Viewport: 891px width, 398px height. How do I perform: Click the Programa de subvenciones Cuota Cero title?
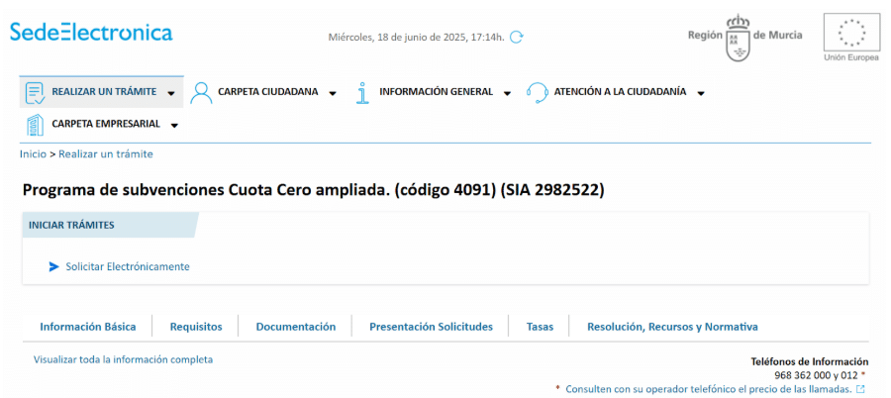click(x=313, y=190)
